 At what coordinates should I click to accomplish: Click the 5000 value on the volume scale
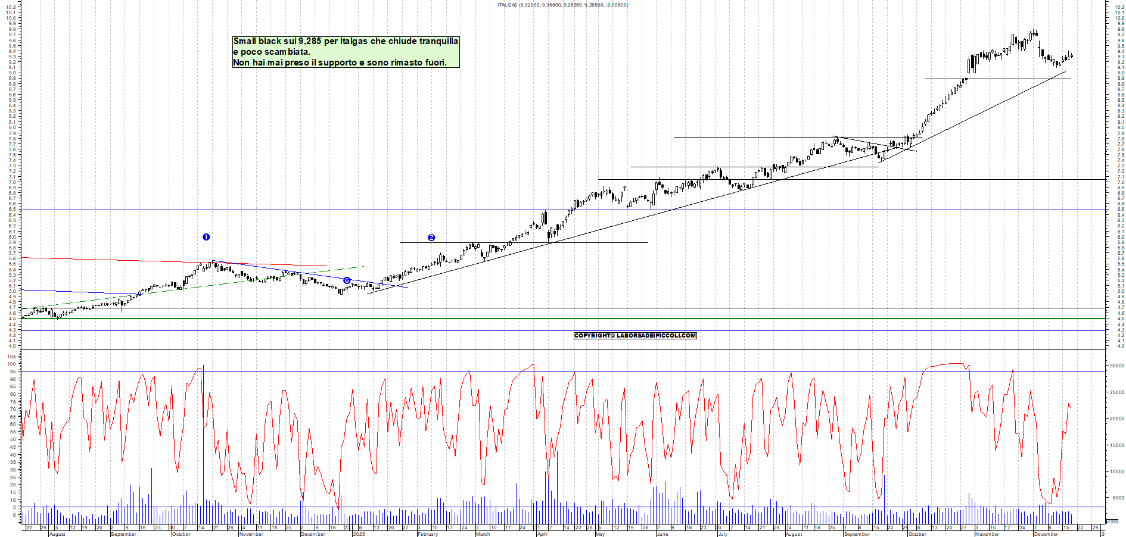click(1115, 498)
